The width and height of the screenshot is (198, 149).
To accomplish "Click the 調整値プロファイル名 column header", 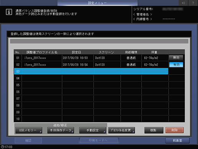I will point(42,52).
